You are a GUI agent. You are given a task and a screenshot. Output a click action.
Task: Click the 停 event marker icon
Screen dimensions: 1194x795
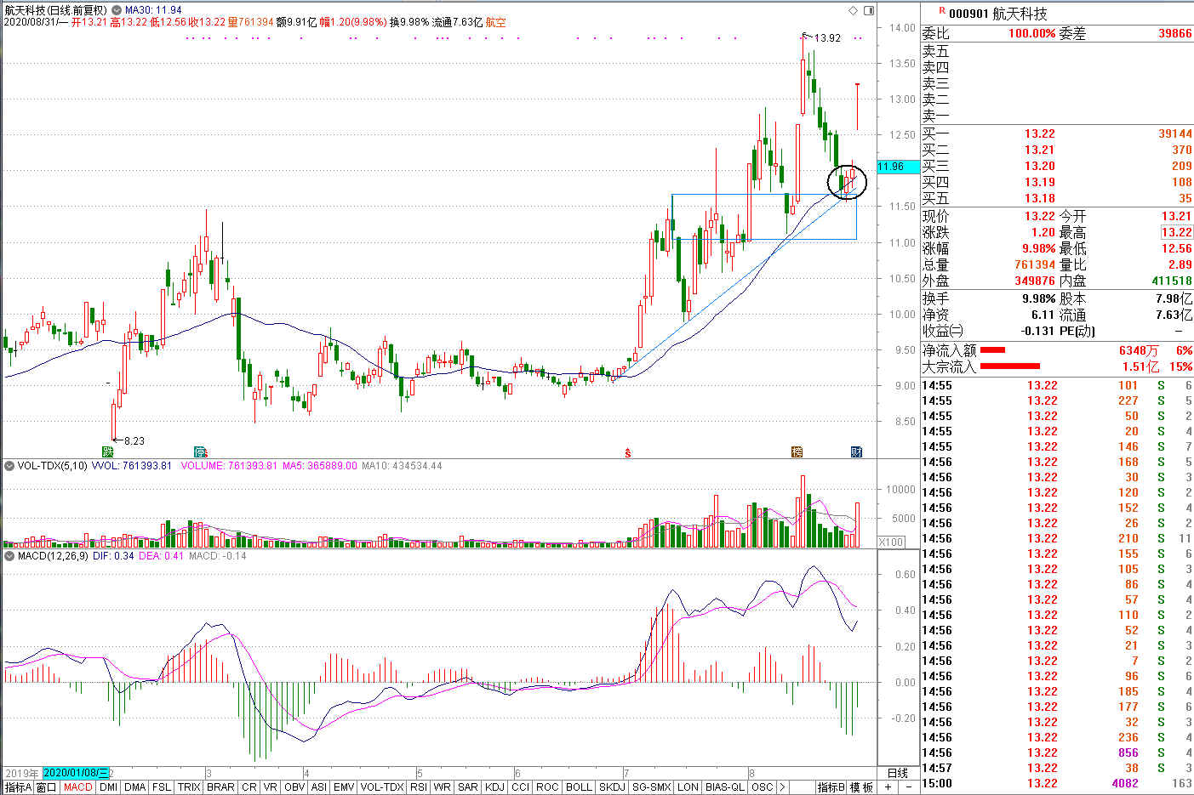pyautogui.click(x=200, y=451)
